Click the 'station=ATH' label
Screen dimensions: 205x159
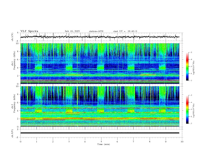(x=96, y=31)
